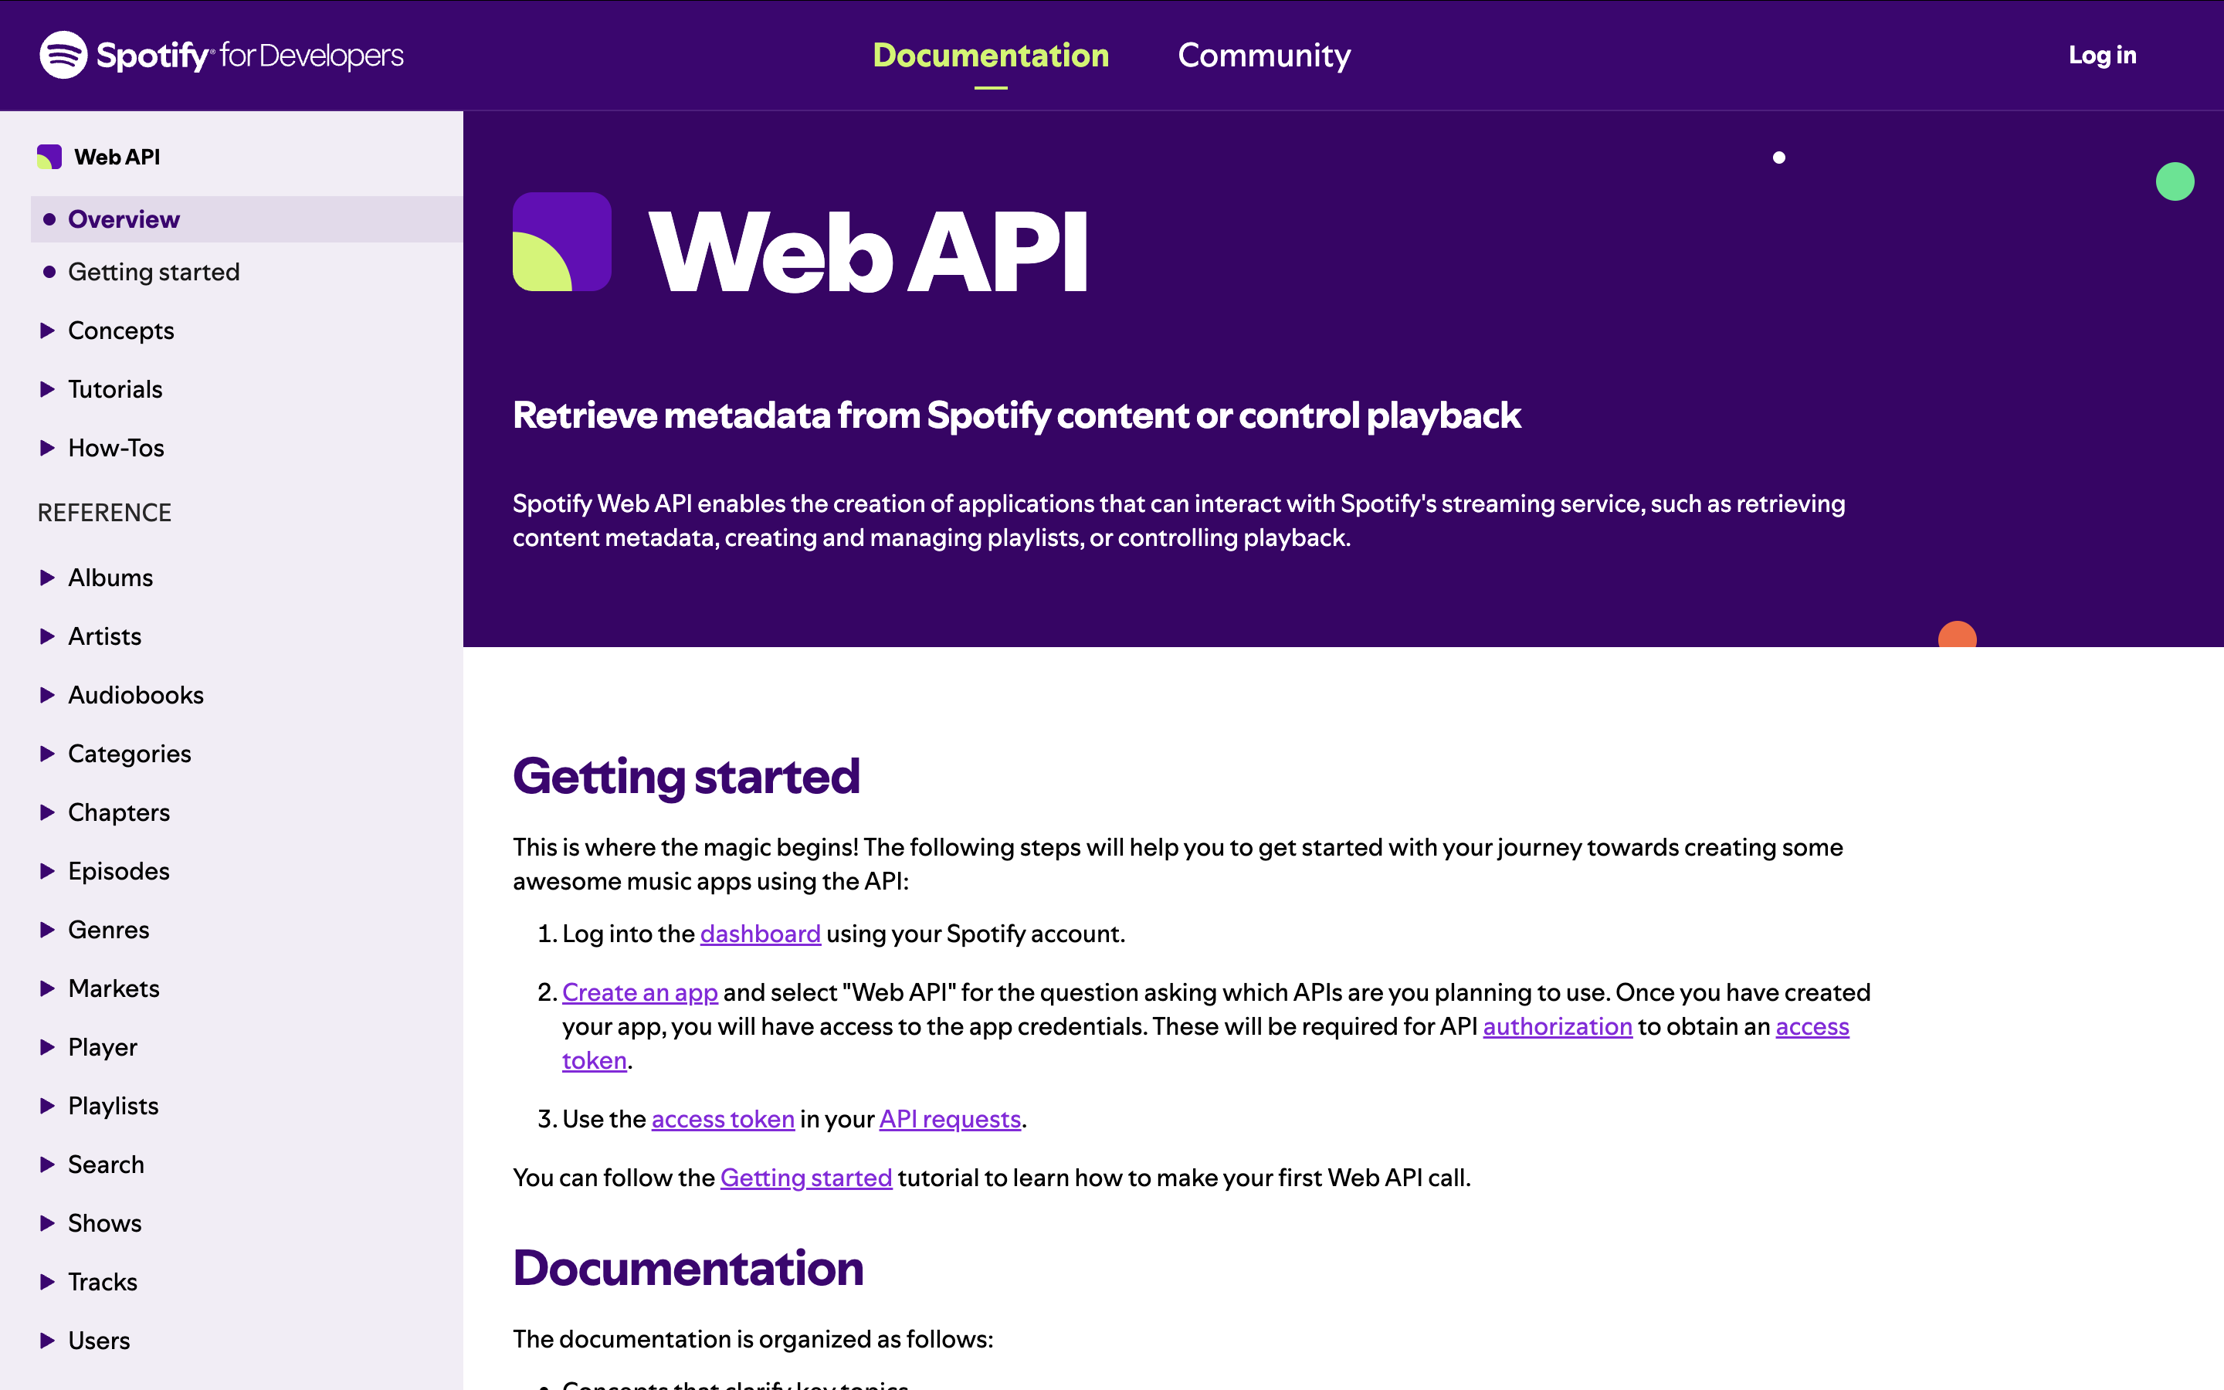Select Getting started in the sidebar
This screenshot has width=2224, height=1390.
(x=154, y=272)
